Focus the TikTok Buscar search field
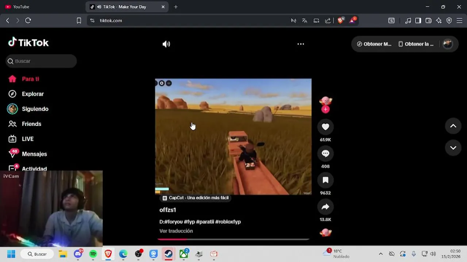The height and width of the screenshot is (262, 467). click(41, 61)
